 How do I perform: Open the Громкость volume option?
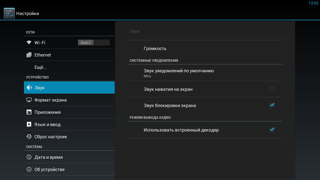tap(205, 48)
